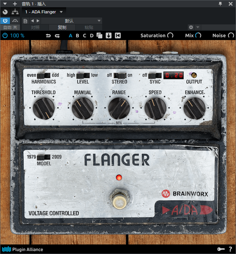Adjust the Noise mini knob
The width and height of the screenshot is (236, 254).
[231, 35]
